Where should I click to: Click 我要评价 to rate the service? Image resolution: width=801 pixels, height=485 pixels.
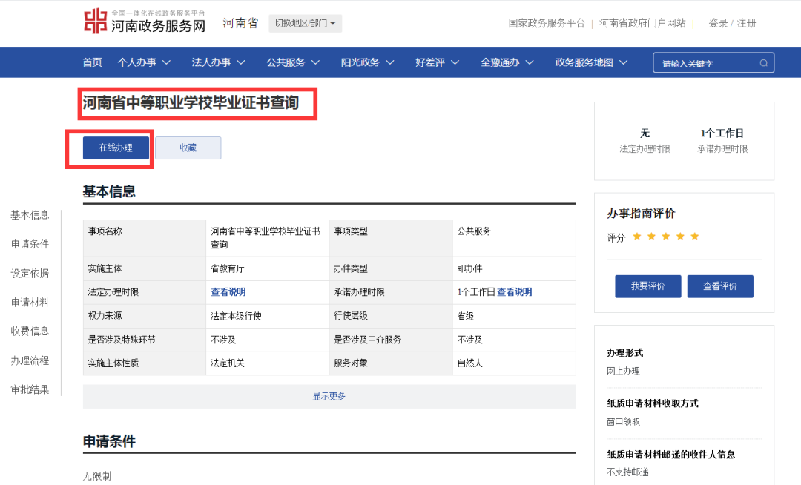pos(647,286)
